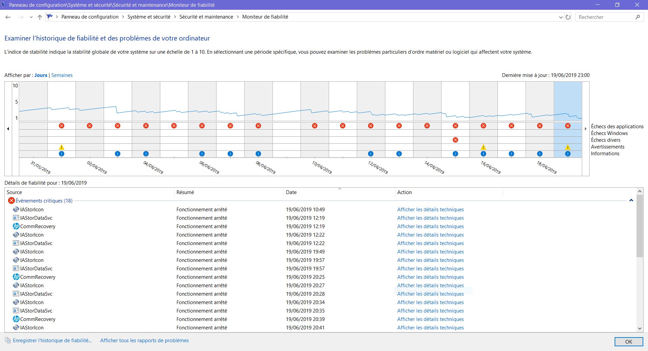Select the warning triangle on 01/06/2019
The image size is (648, 351).
pyautogui.click(x=61, y=147)
